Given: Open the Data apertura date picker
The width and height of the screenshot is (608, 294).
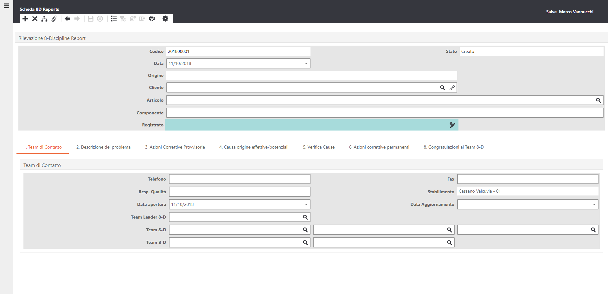Looking at the screenshot, I should click(x=306, y=205).
